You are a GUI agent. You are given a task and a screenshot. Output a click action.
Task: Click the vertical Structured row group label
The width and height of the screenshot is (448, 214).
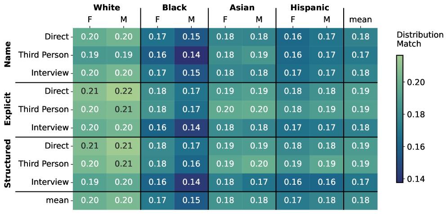(8, 164)
